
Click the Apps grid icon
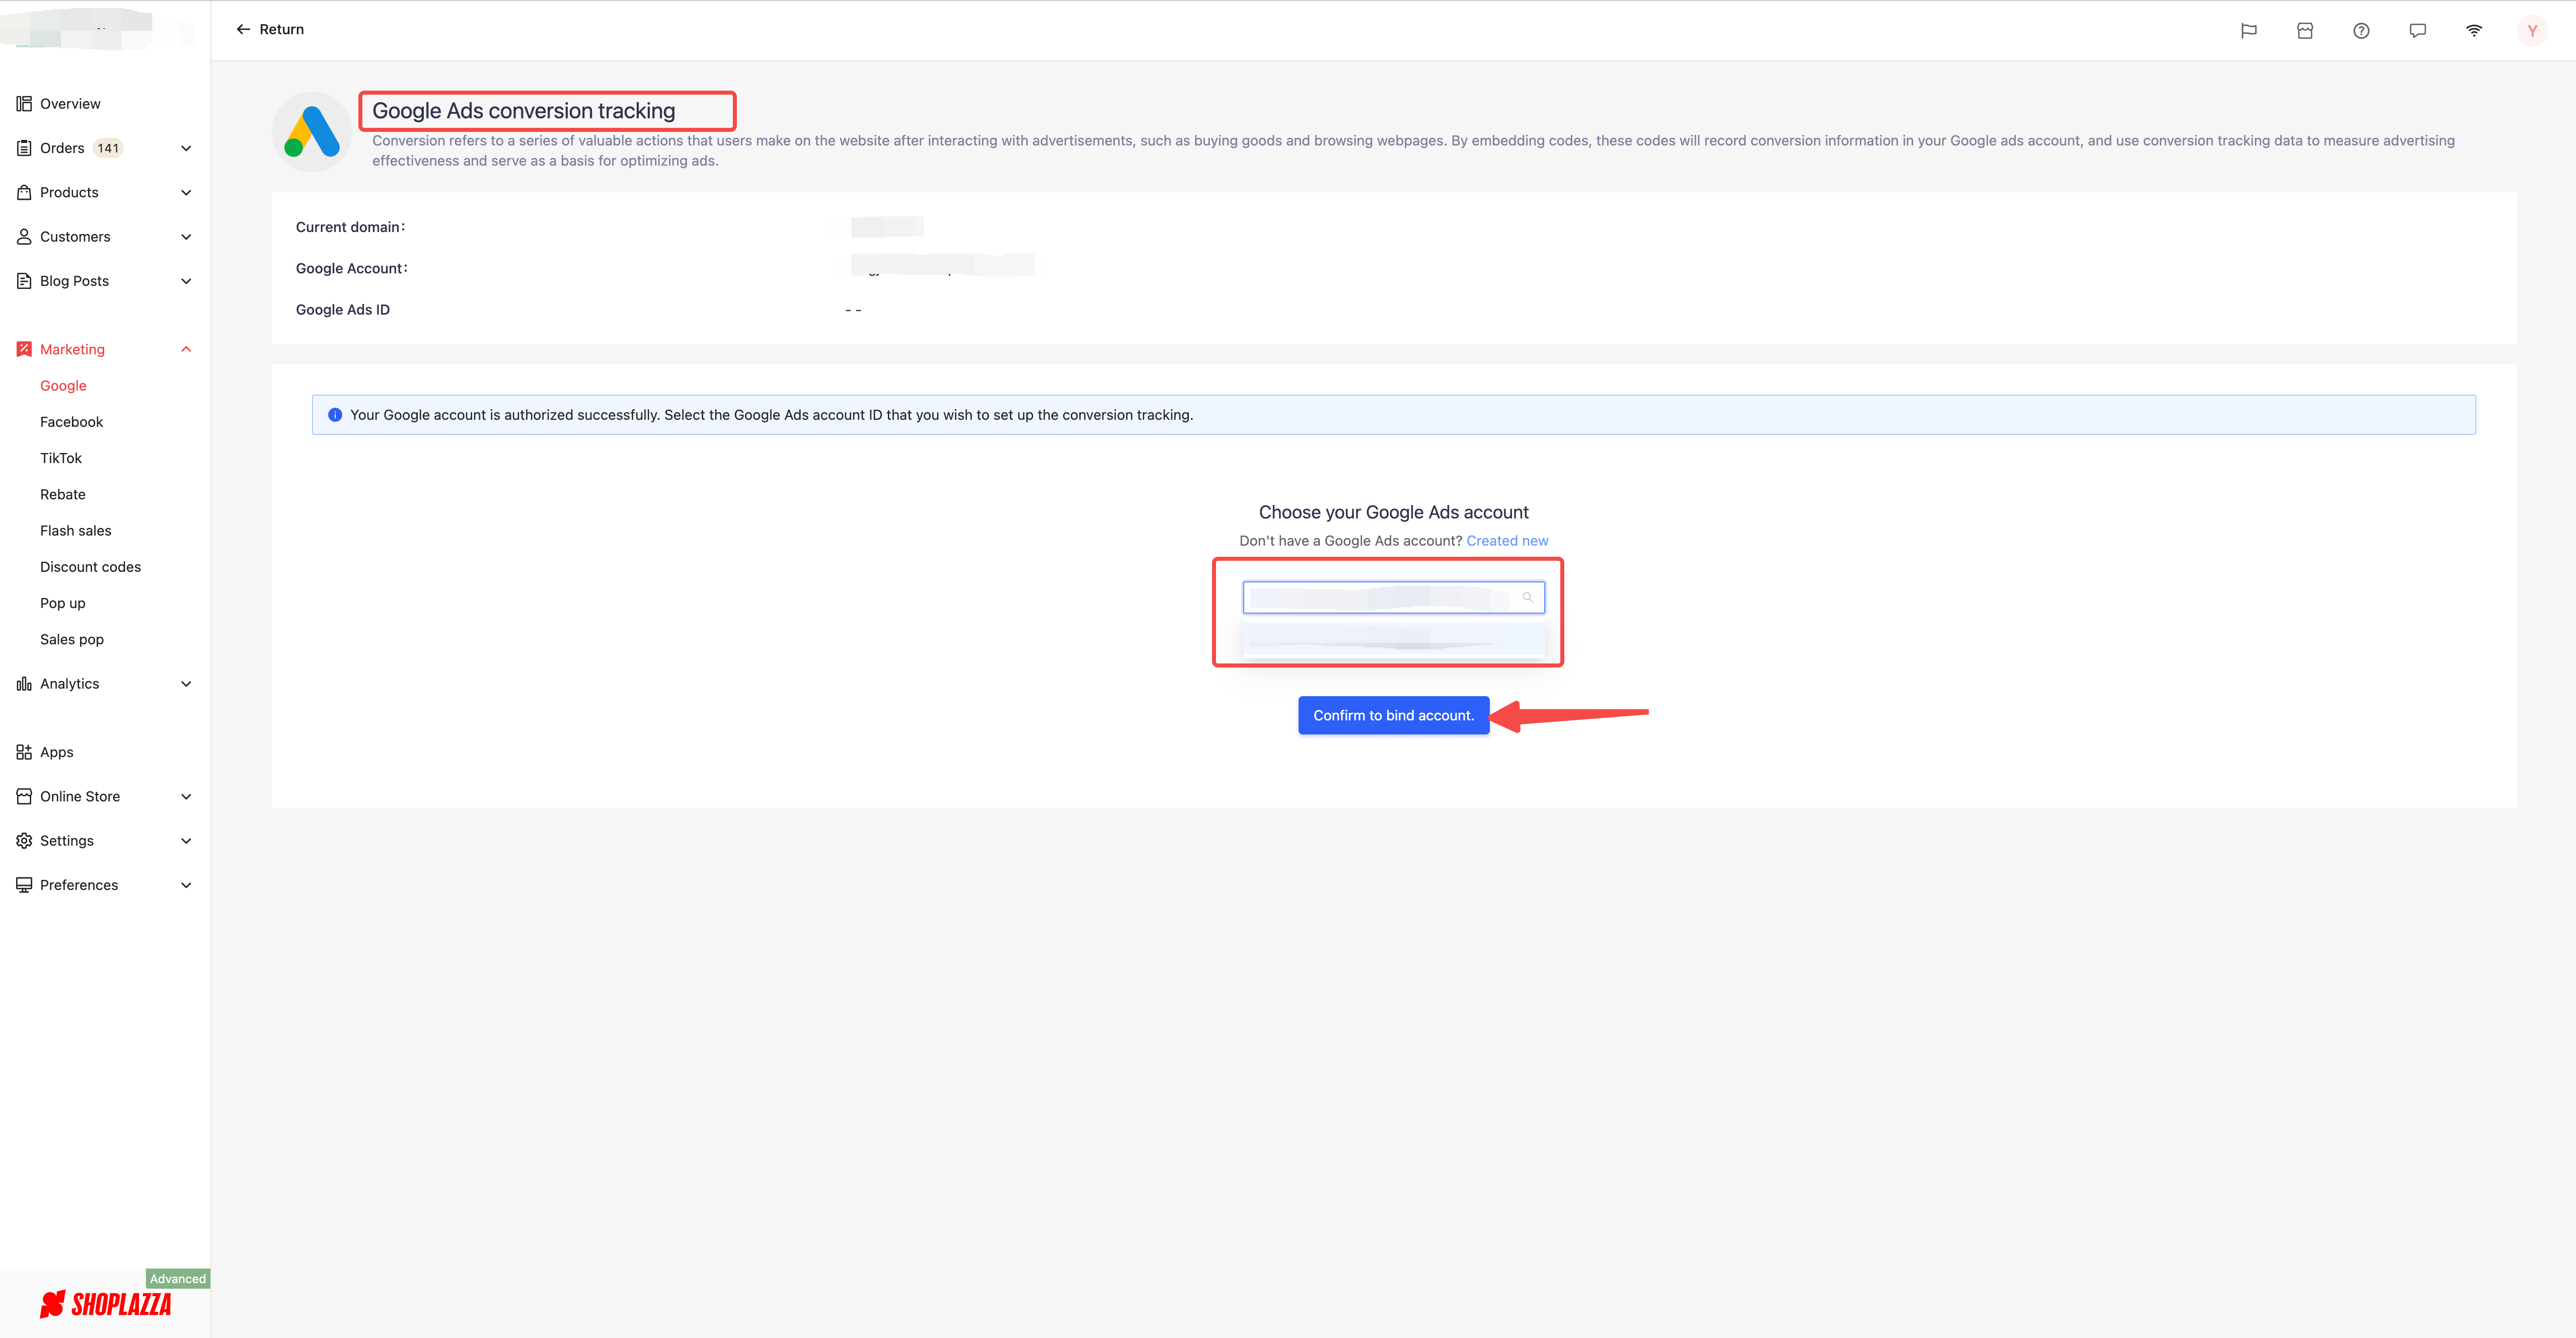click(x=24, y=752)
